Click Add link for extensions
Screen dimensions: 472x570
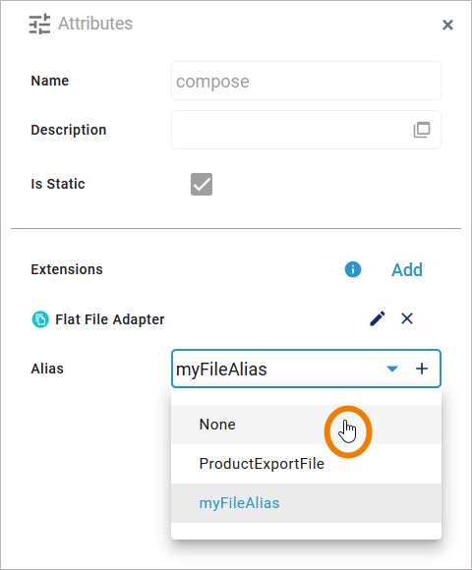point(407,269)
